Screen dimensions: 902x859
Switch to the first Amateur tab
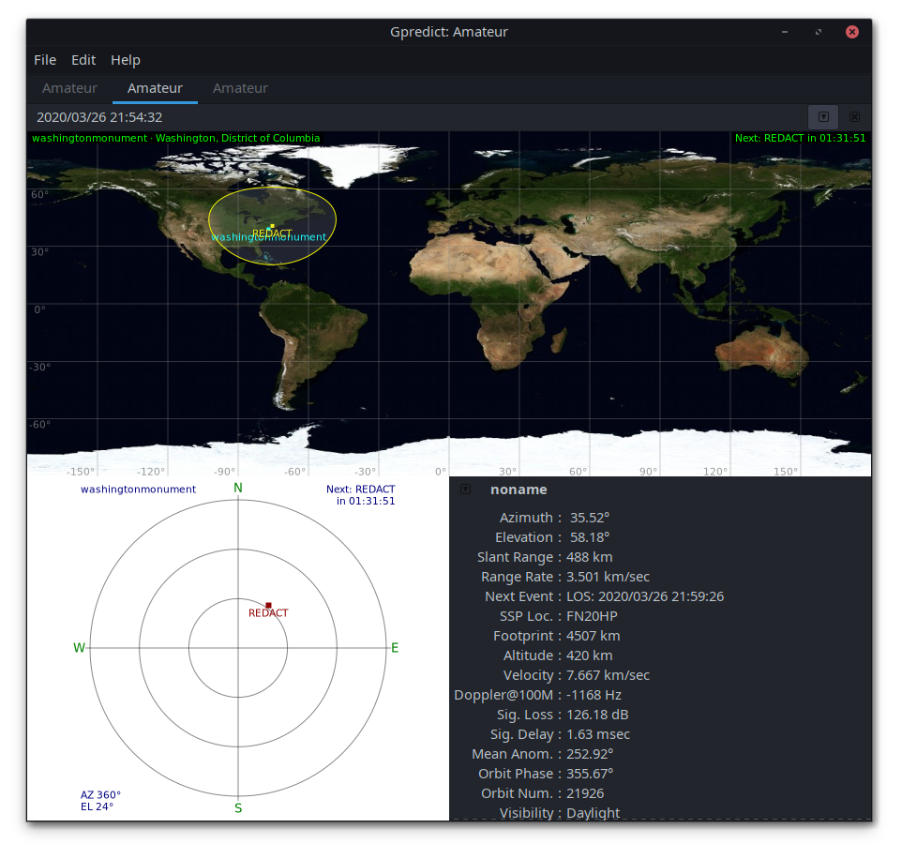[x=69, y=88]
